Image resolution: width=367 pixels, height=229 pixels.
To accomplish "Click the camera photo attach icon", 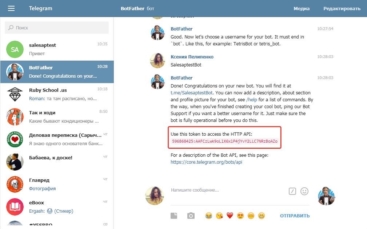I will click(191, 216).
